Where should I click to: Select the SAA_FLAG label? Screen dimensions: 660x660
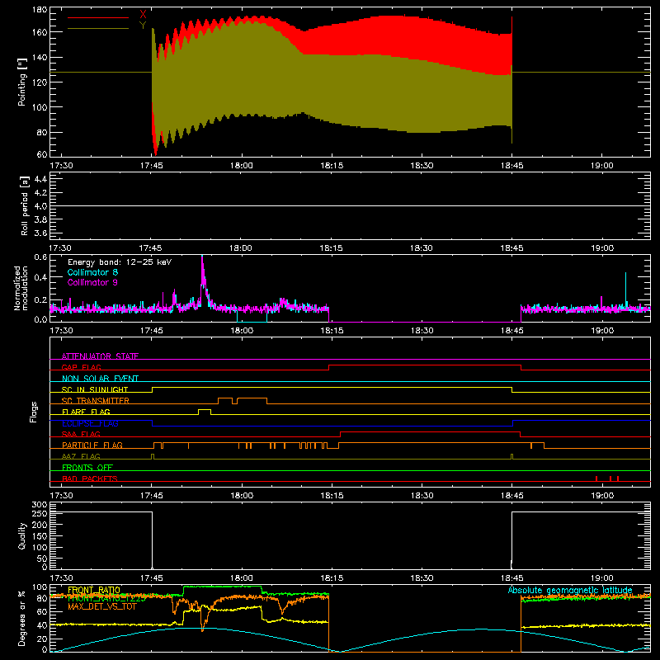81,434
